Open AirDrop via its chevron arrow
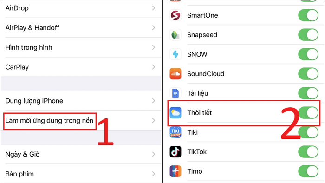This screenshot has width=325, height=183. pyautogui.click(x=154, y=8)
